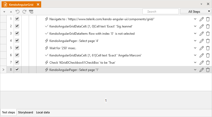
Task: Disable step 8 checkbox
Action: pos(17,70)
